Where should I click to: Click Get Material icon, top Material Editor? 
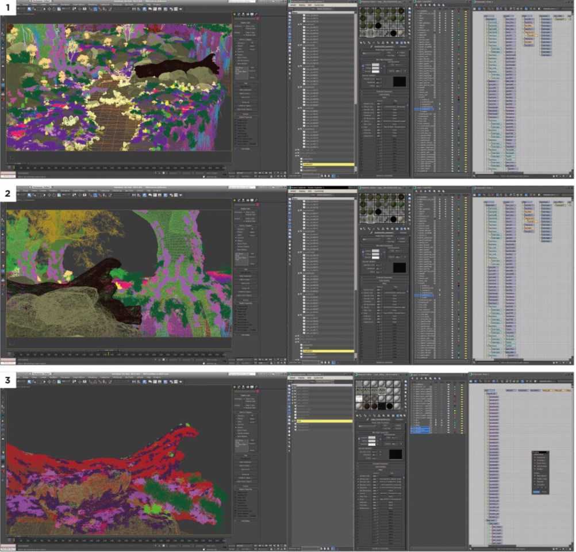pyautogui.click(x=361, y=43)
